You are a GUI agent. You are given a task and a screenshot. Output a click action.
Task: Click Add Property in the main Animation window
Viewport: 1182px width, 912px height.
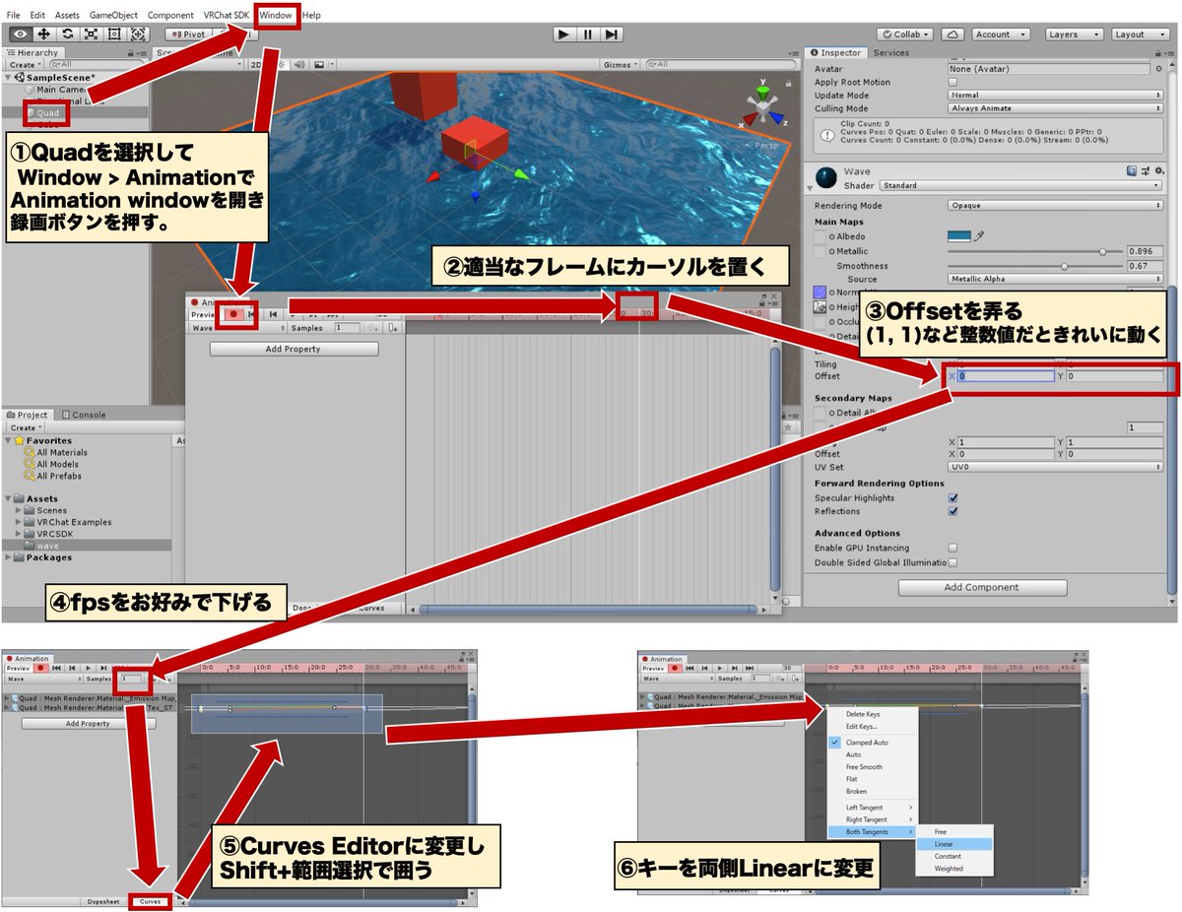click(x=294, y=349)
